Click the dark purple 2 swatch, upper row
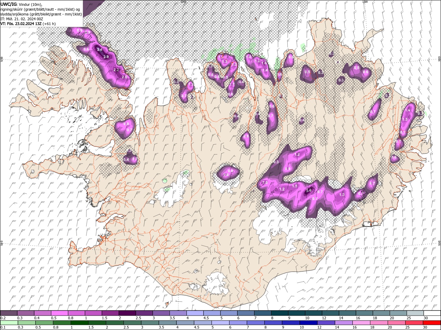 click(x=127, y=313)
